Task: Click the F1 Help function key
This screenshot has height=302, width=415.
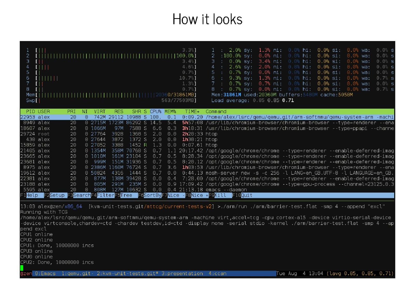Action: [32, 195]
